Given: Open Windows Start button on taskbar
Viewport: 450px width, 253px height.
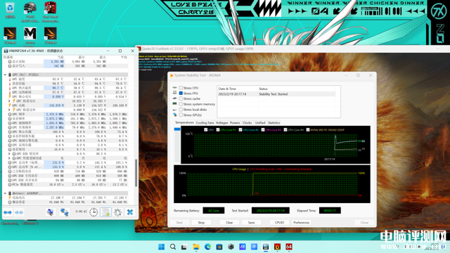Looking at the screenshot, I should click(161, 247).
